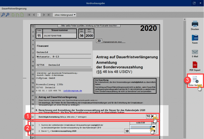Print the form with Drucken
The image size is (204, 139).
point(195,25)
